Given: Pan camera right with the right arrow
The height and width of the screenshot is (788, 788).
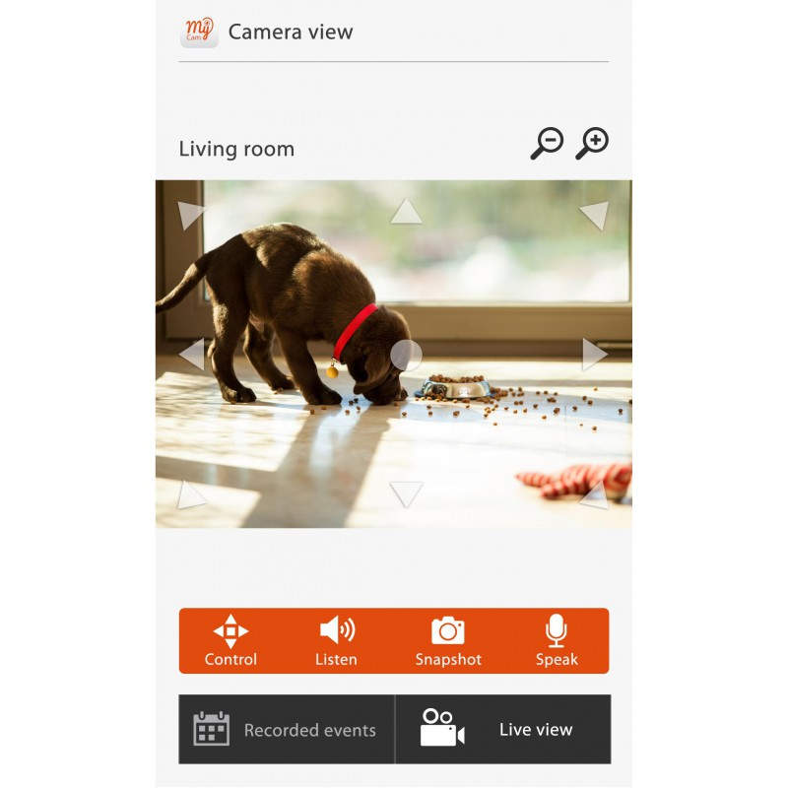Looking at the screenshot, I should (595, 354).
